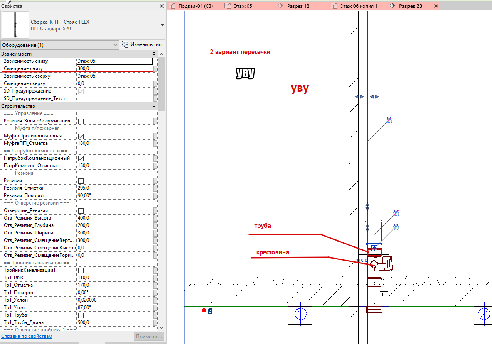Click the red pin marker on slab
This screenshot has height=344, width=492.
(x=204, y=310)
